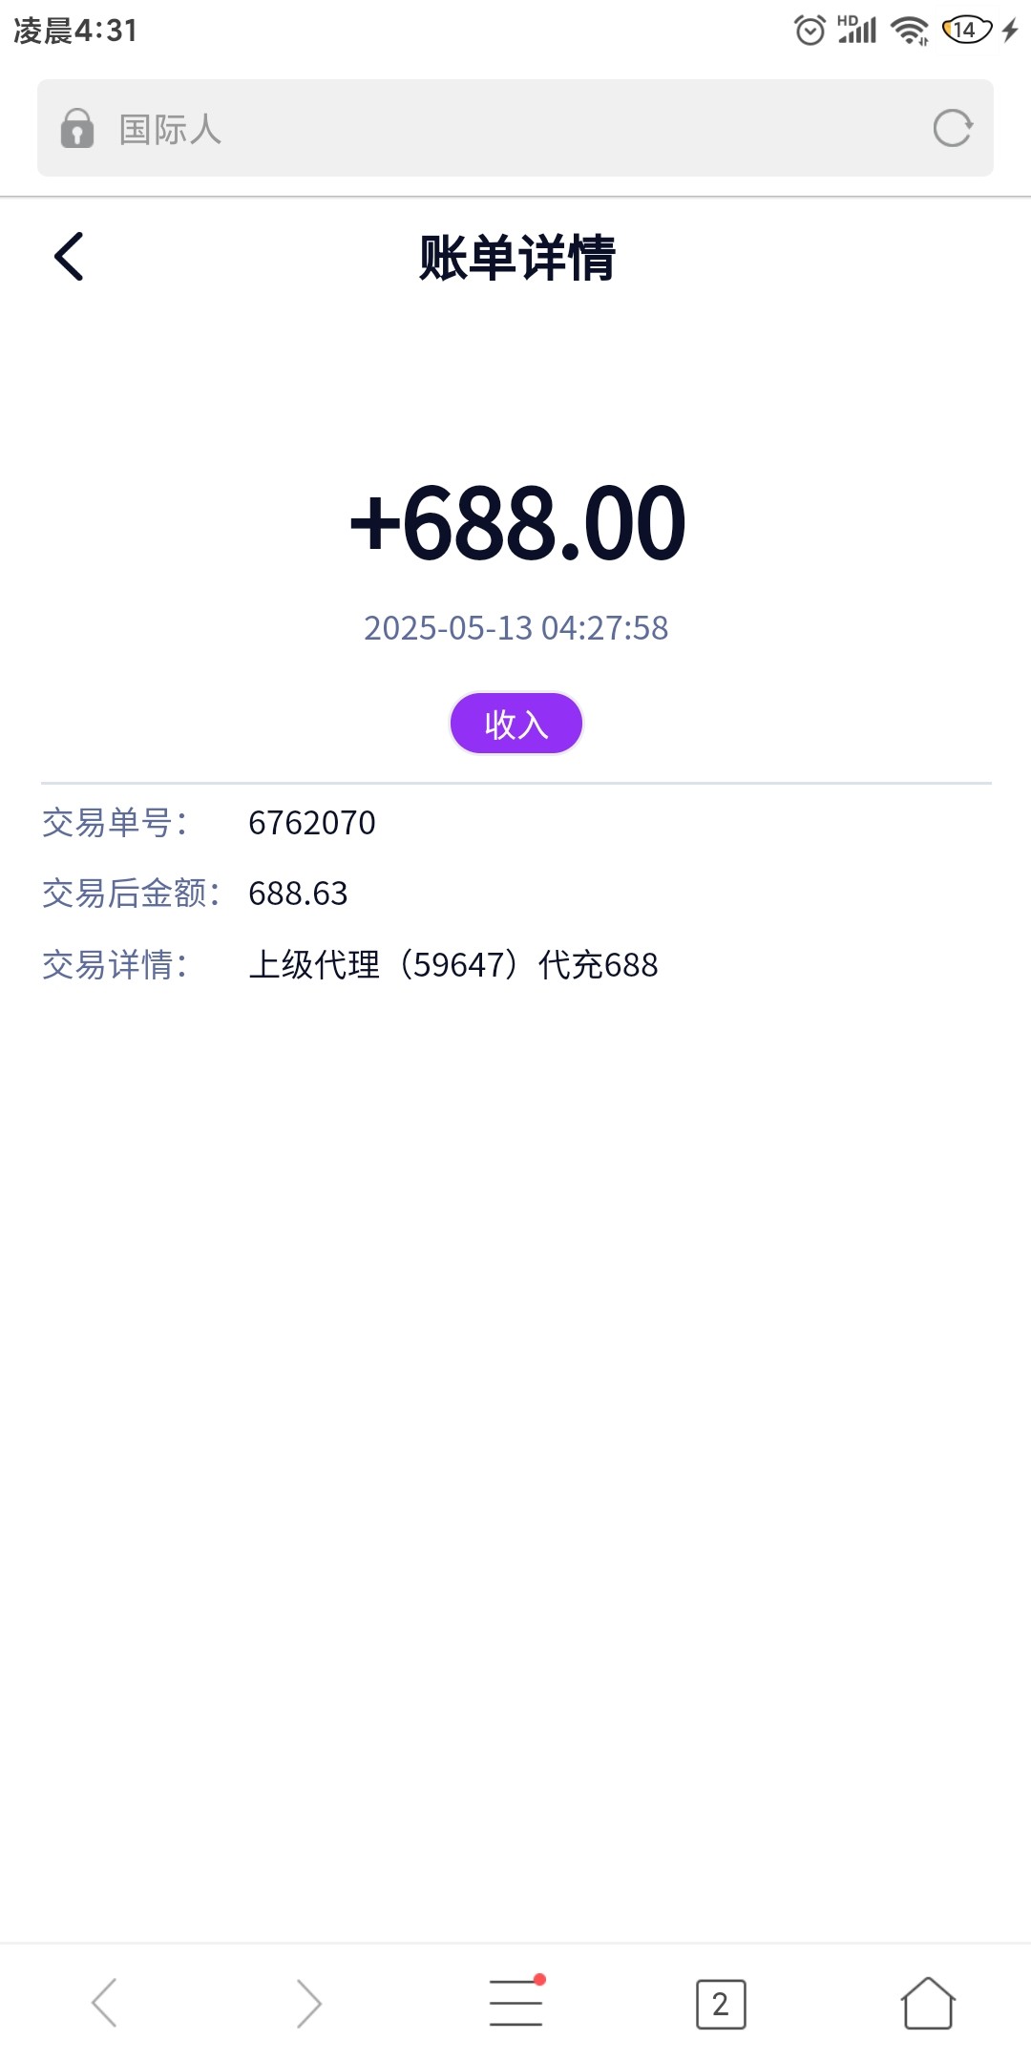Tap the purple 收入 badge
This screenshot has width=1031, height=2062.
click(x=515, y=724)
